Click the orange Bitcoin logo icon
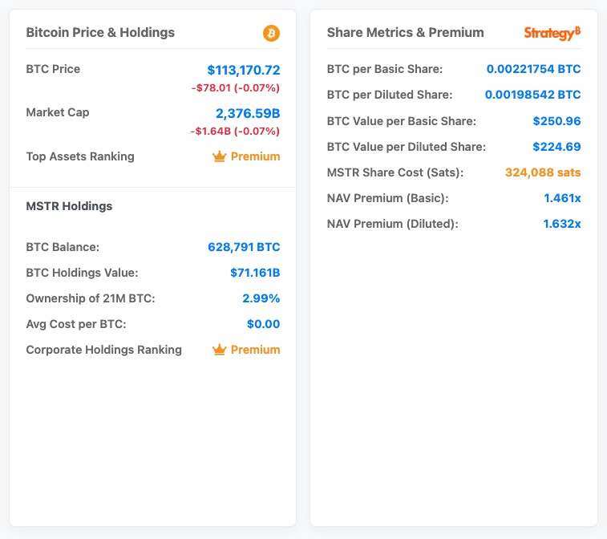 271,33
